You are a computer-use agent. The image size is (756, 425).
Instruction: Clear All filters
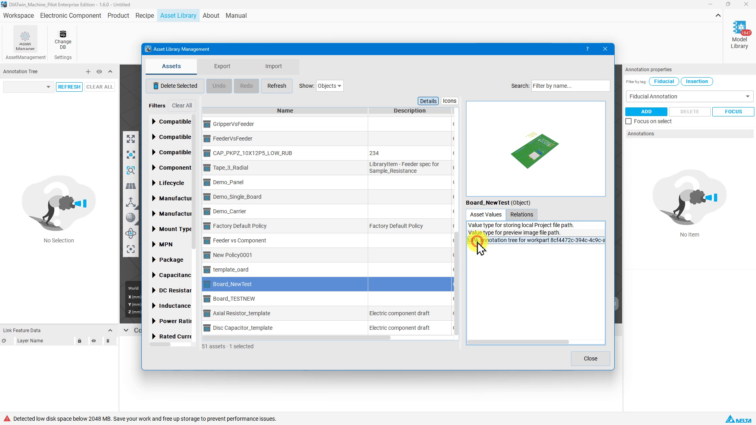[x=182, y=105]
